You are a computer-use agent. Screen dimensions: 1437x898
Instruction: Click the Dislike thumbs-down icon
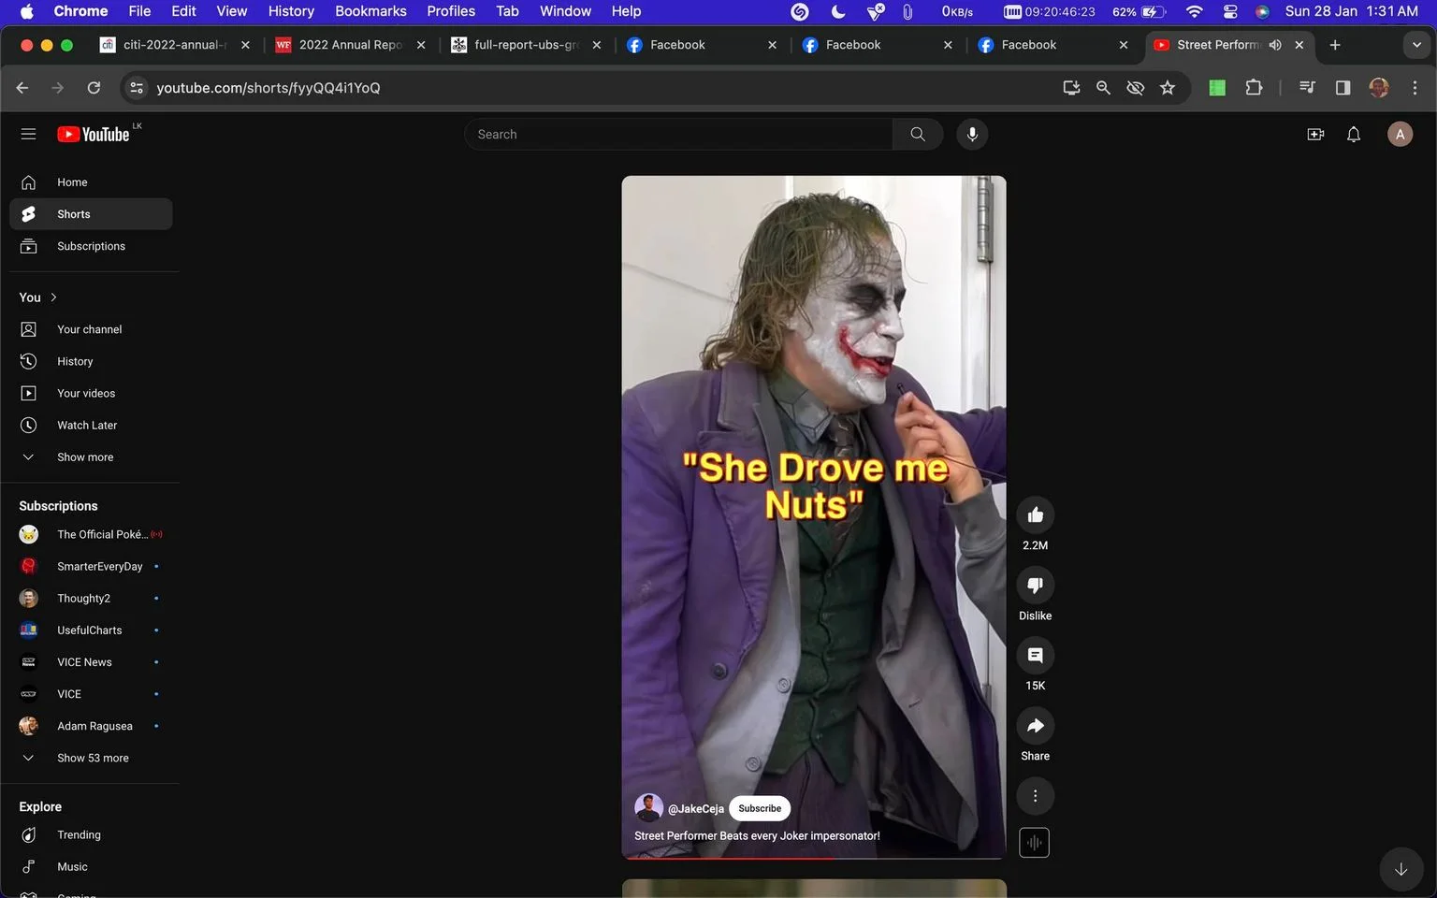point(1035,586)
